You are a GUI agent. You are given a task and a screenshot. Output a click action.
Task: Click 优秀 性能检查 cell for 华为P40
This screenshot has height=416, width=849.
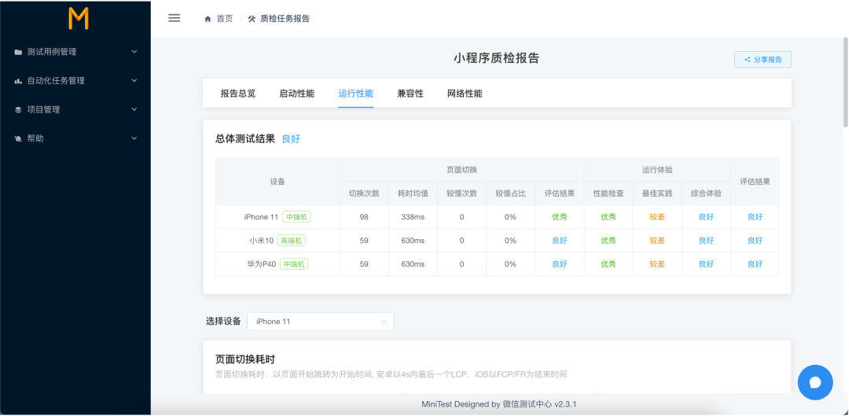[x=608, y=264]
